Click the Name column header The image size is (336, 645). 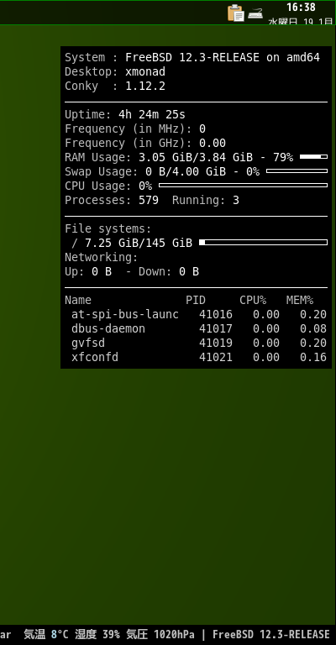[x=78, y=301]
